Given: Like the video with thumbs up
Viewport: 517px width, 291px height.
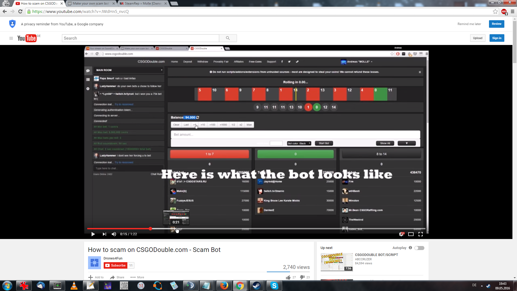Looking at the screenshot, I should coord(288,277).
